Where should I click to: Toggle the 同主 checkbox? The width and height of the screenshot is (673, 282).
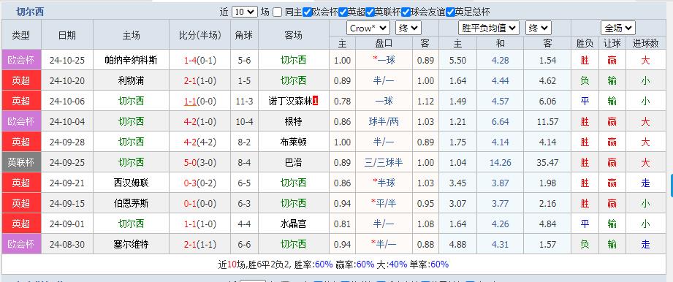pos(278,12)
